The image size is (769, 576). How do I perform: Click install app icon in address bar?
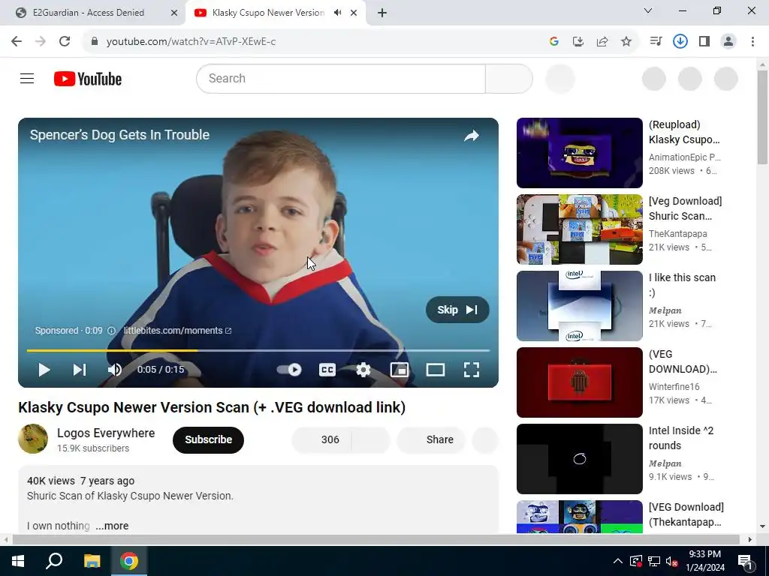[x=578, y=41]
